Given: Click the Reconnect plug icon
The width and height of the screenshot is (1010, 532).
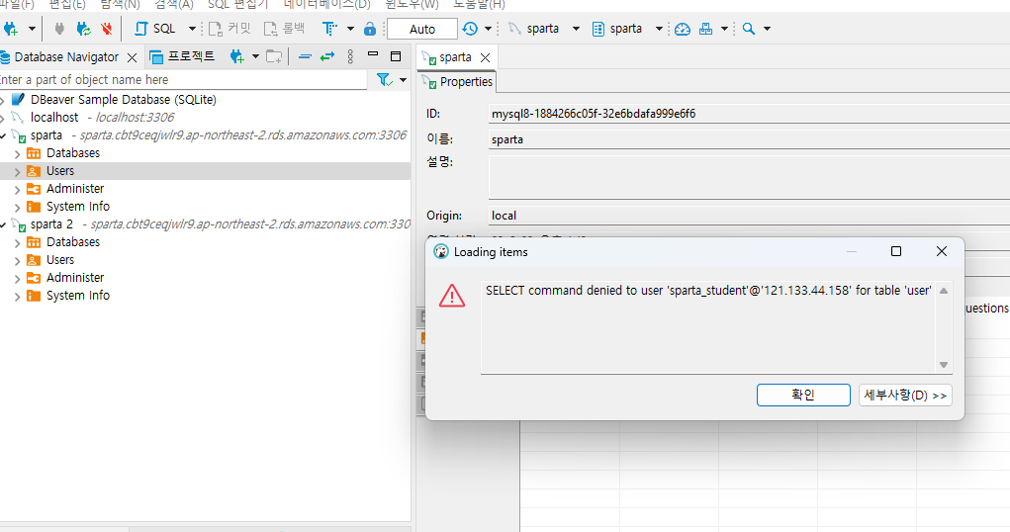Looking at the screenshot, I should pos(83,29).
